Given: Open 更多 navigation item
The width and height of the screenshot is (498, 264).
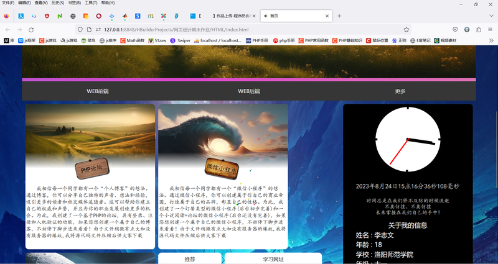Looking at the screenshot, I should [400, 91].
